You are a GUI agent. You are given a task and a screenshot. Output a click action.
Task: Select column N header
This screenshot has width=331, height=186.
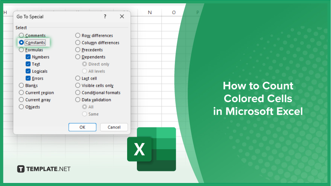pos(150,12)
